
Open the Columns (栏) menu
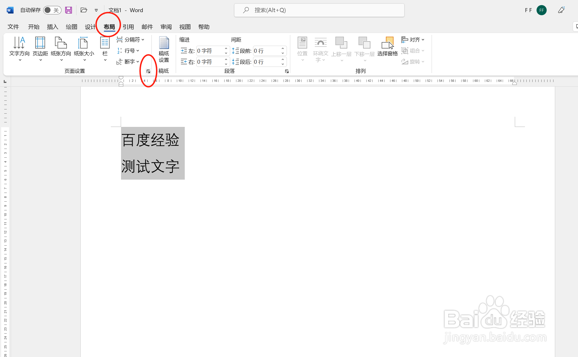tap(105, 49)
